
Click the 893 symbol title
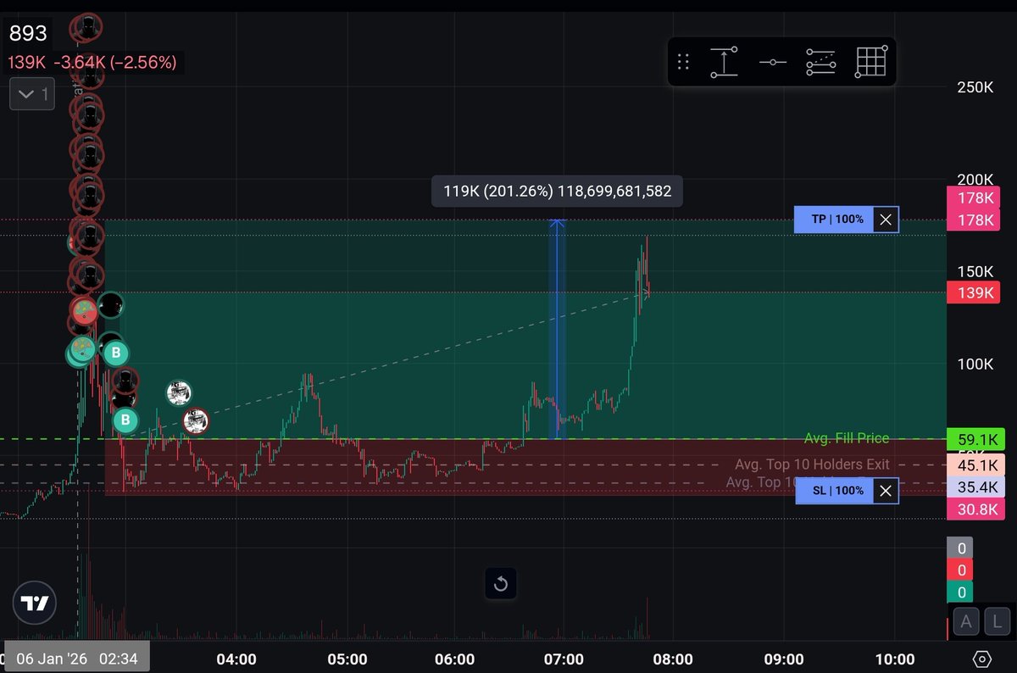tap(26, 33)
